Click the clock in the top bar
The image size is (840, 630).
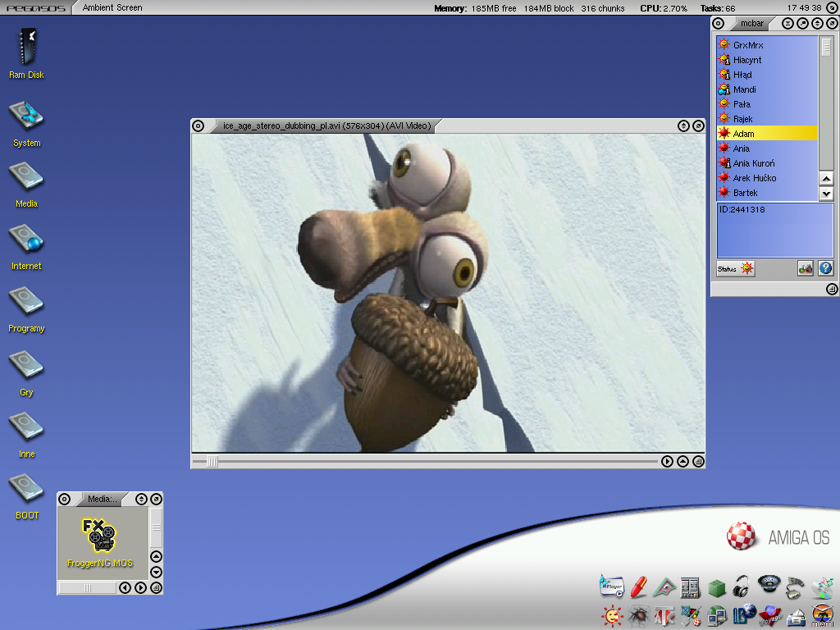pyautogui.click(x=804, y=8)
